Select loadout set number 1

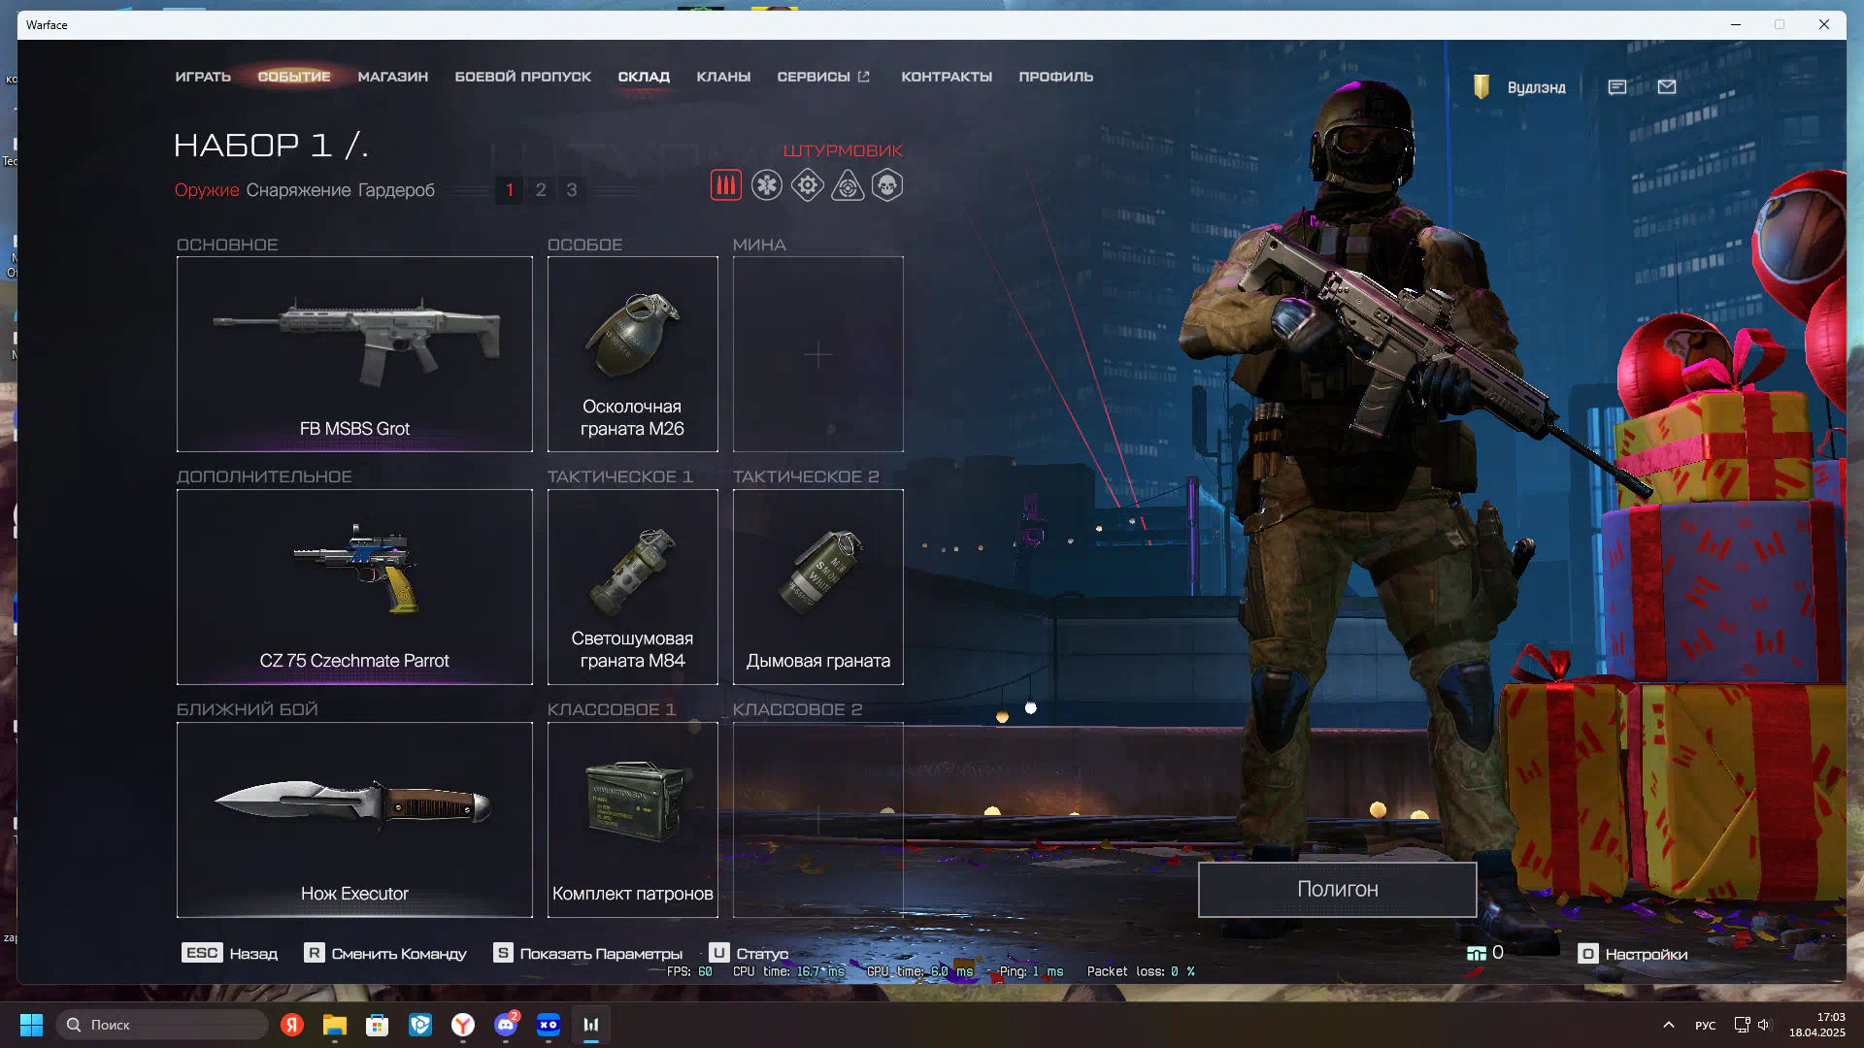[510, 190]
